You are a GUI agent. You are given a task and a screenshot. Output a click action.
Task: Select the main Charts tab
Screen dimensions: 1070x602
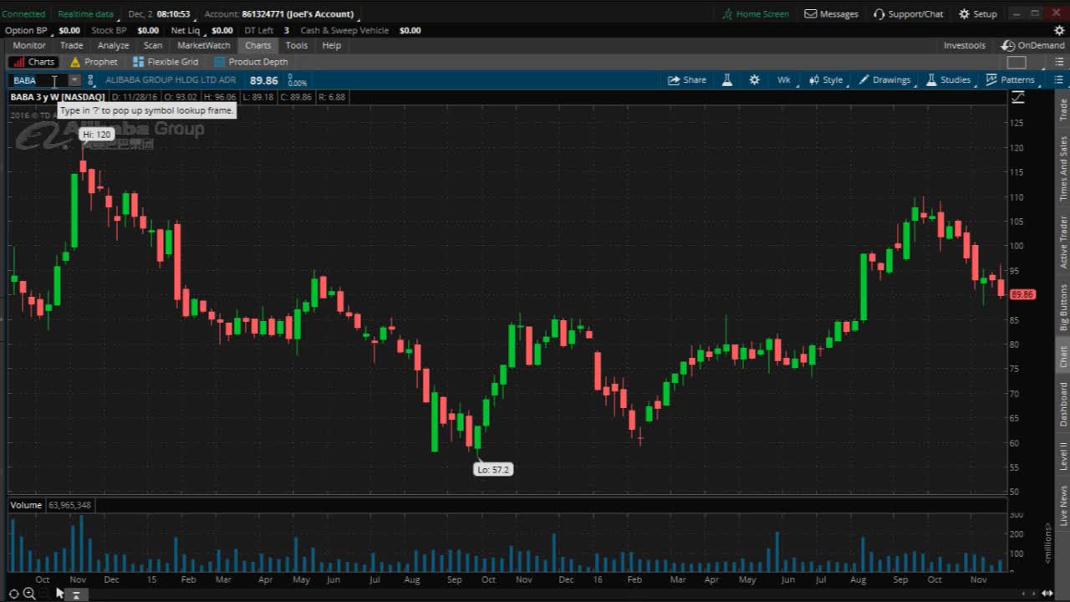point(258,45)
